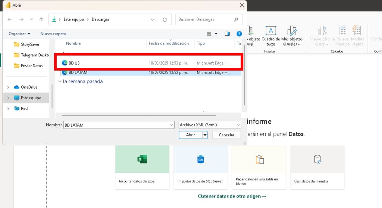
Task: Click Importar datos de SQL Server tile
Action: 200,167
